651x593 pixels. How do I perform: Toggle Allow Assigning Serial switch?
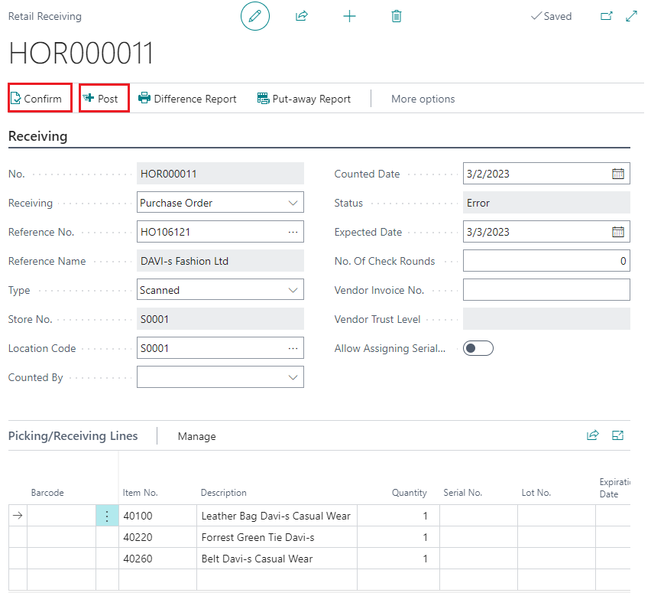tap(478, 348)
